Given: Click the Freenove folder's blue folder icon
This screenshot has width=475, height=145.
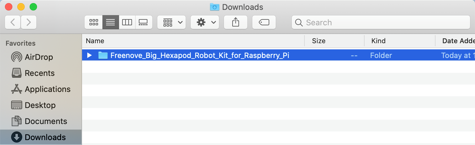Looking at the screenshot, I should point(103,55).
